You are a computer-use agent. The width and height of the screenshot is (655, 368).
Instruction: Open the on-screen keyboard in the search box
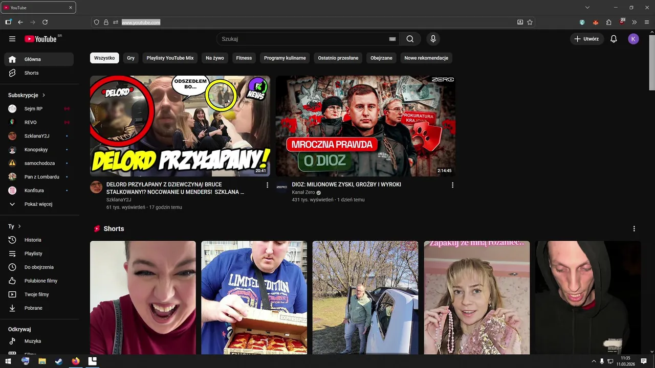(392, 39)
